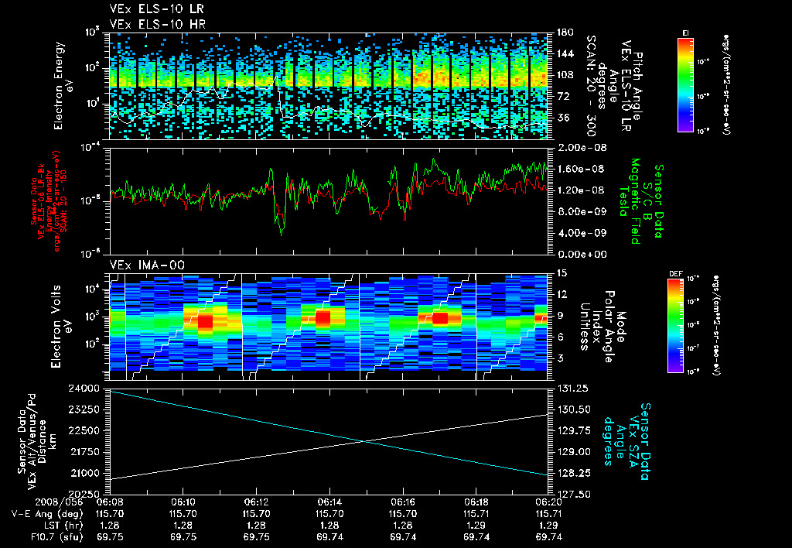This screenshot has height=548, width=792.
Task: Click the LST value under 06:12
Action: pyautogui.click(x=256, y=526)
